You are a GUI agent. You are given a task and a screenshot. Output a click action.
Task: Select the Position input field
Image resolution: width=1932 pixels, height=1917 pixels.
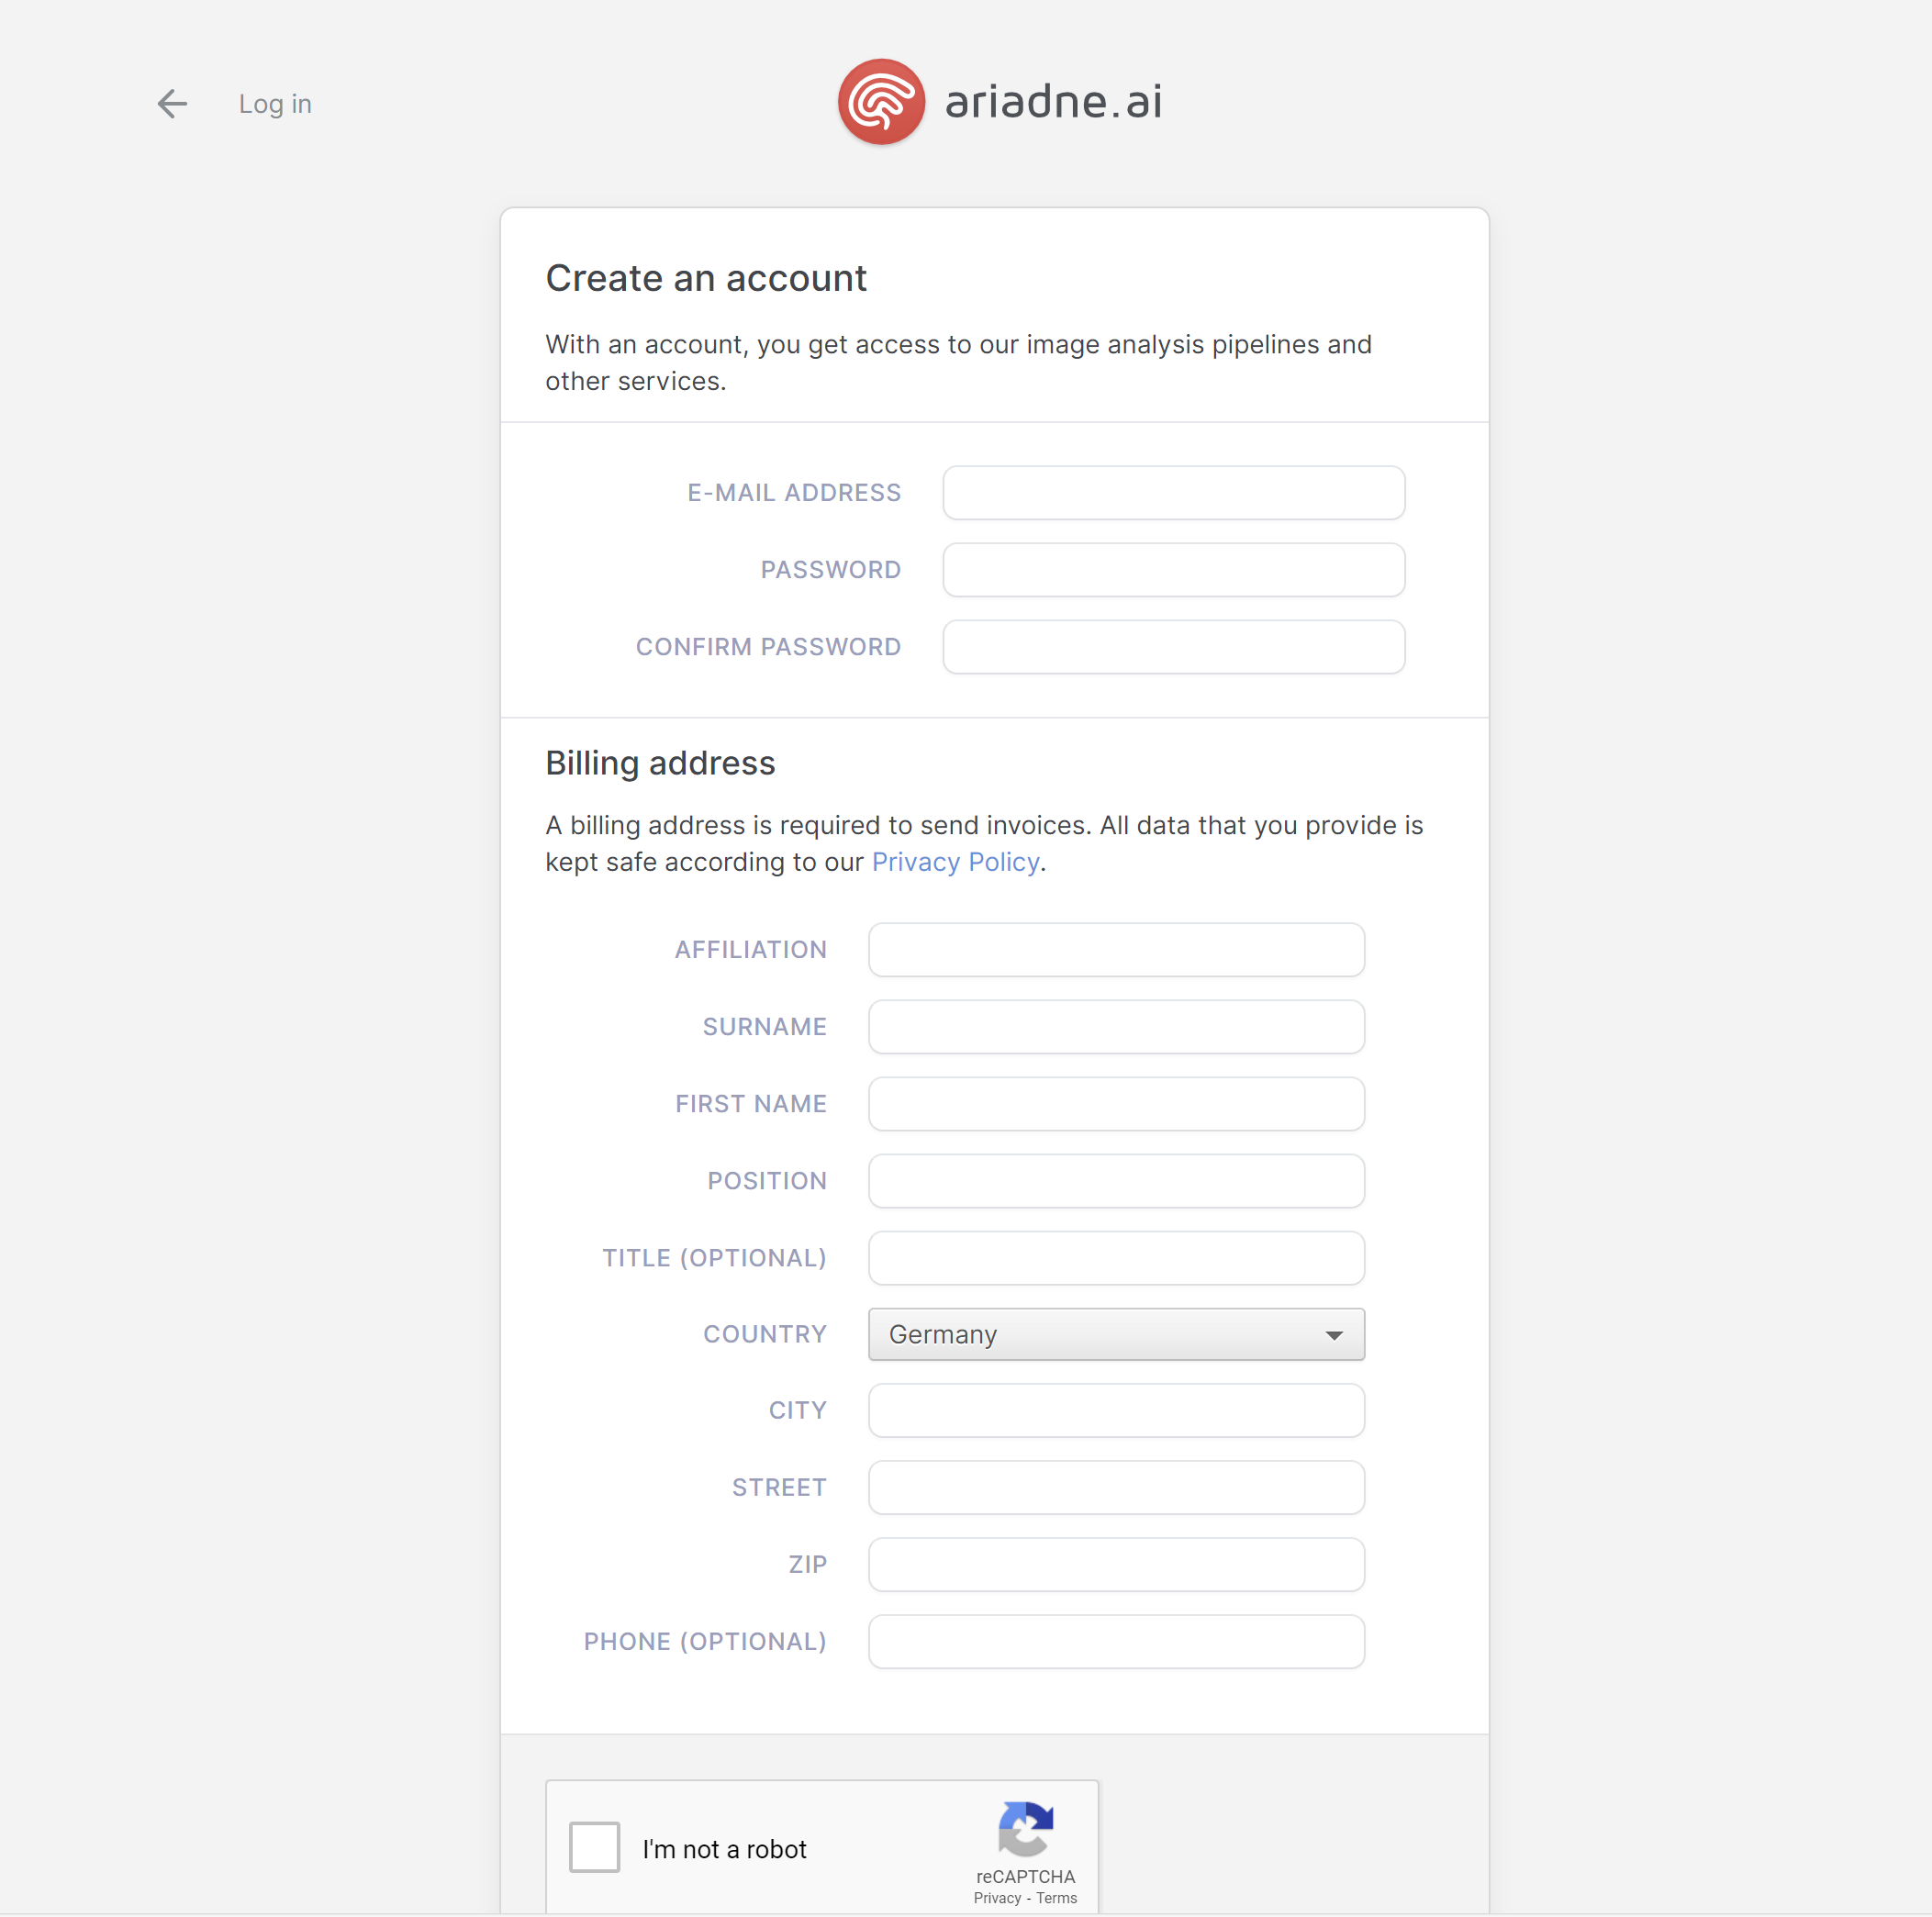click(1116, 1181)
